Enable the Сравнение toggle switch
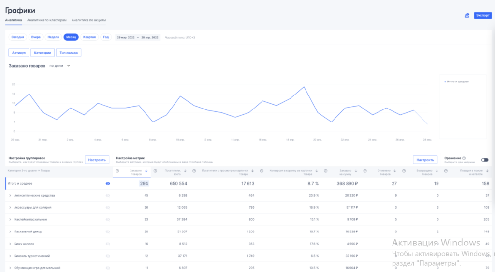 484,160
